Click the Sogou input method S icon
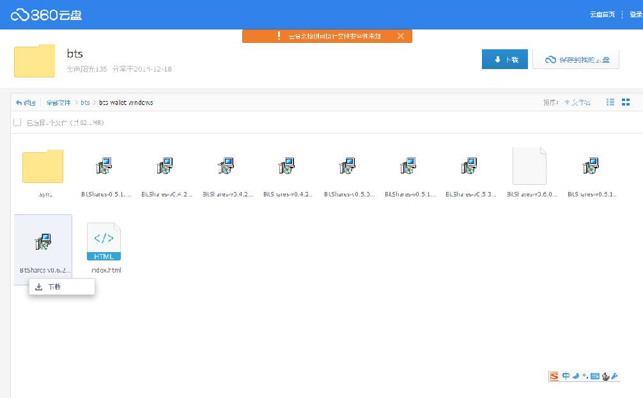This screenshot has width=643, height=398. 554,376
